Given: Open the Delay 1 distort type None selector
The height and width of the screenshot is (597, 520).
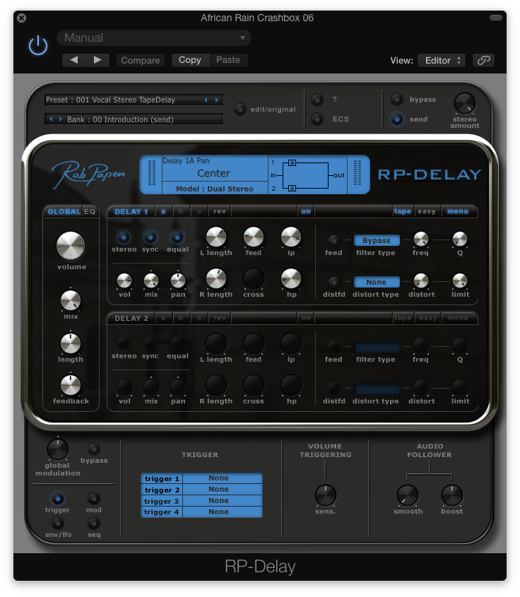Looking at the screenshot, I should pyautogui.click(x=377, y=282).
